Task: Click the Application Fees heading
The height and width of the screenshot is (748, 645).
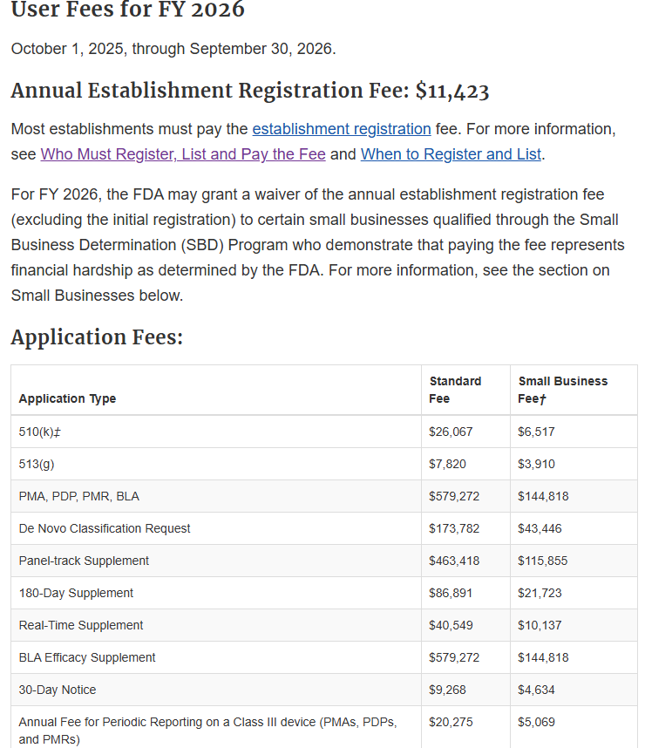Action: coord(97,337)
